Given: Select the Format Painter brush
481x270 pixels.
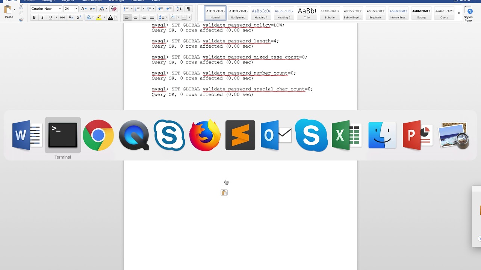Looking at the screenshot, I should (21, 19).
